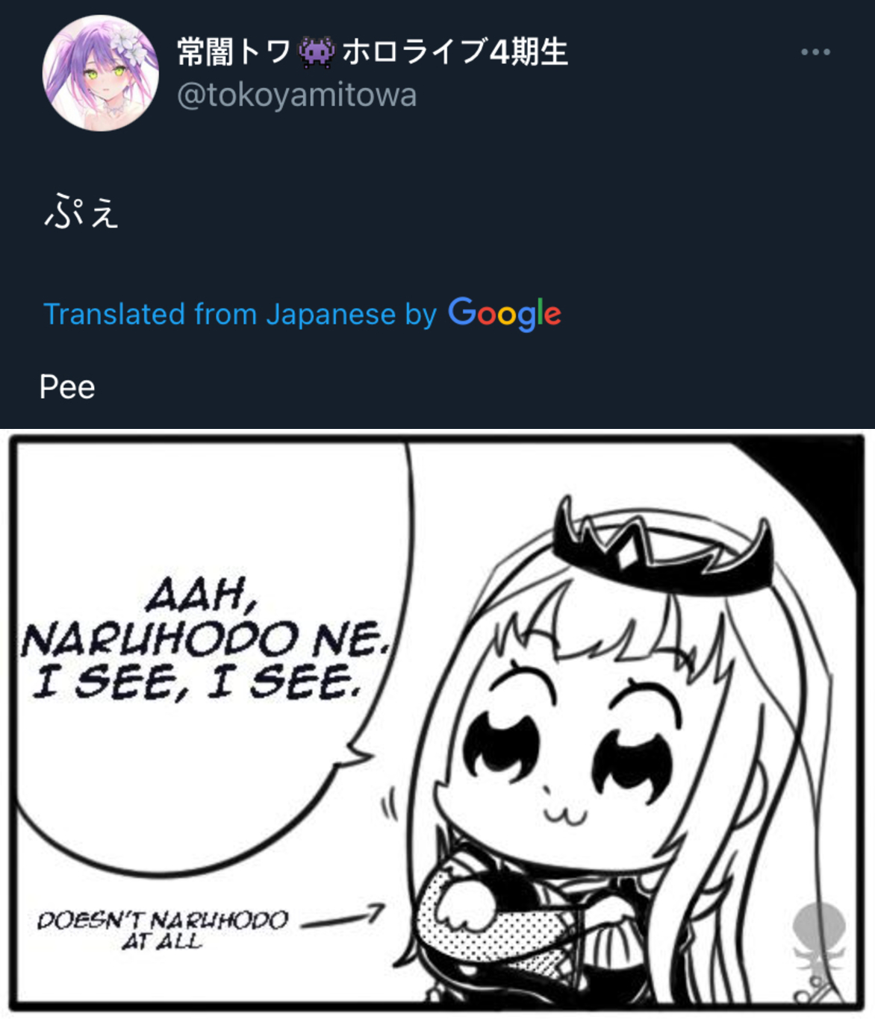Click the Google logo
This screenshot has width=875, height=1019.
pos(505,313)
